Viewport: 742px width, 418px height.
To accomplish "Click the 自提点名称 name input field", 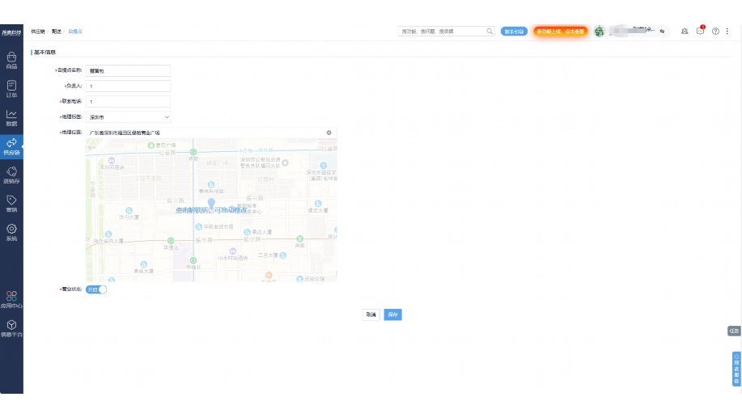I will pos(128,71).
